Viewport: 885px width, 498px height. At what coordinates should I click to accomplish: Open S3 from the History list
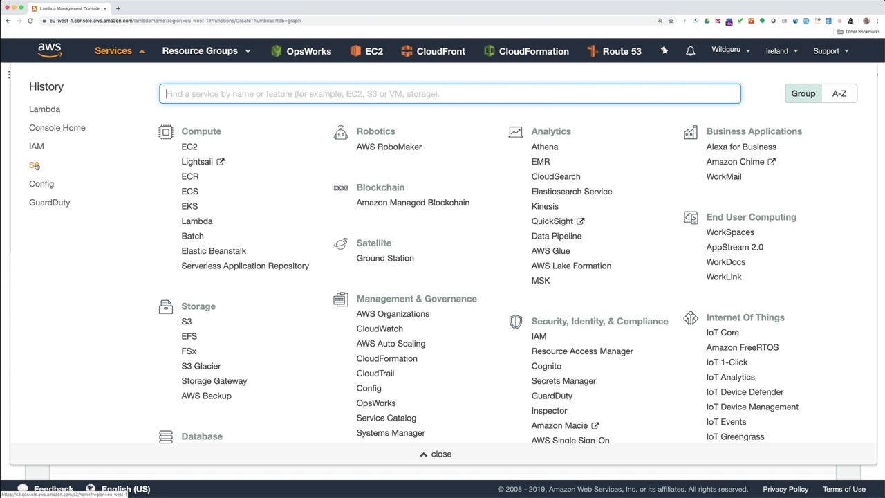34,165
